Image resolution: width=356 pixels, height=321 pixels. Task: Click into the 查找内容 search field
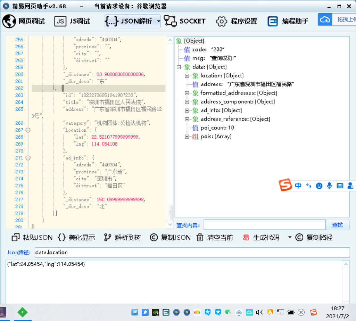pyautogui.click(x=264, y=225)
